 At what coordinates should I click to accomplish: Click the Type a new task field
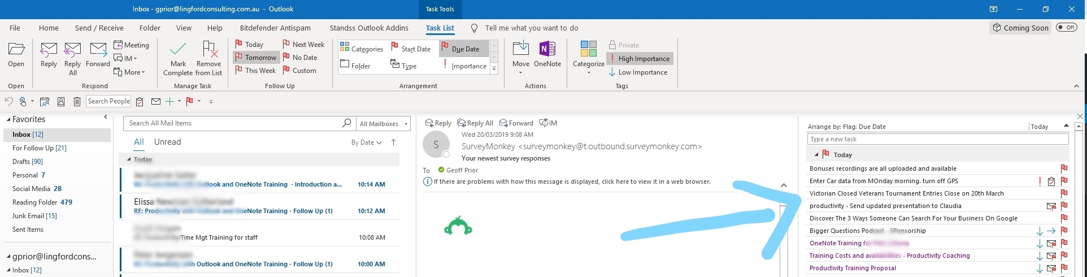(938, 139)
